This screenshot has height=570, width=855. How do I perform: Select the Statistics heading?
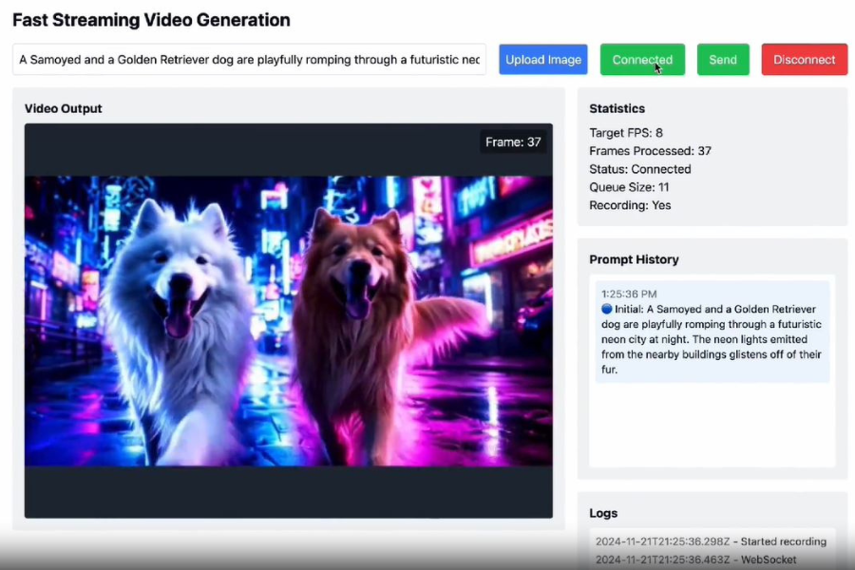(617, 108)
